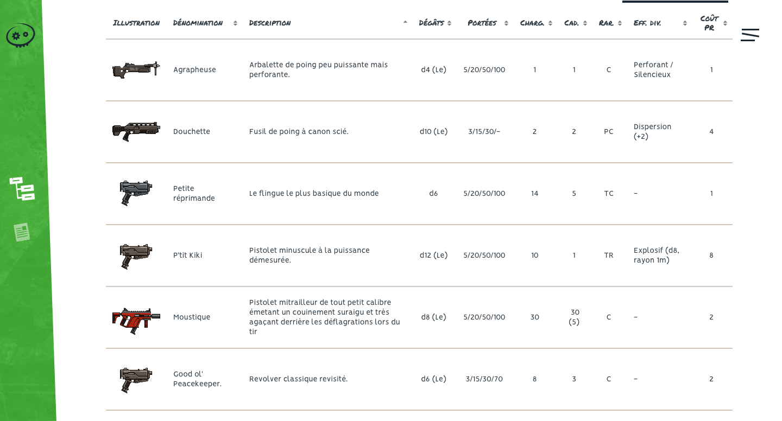
Task: Sort by Portées column arrows
Action: [x=506, y=23]
